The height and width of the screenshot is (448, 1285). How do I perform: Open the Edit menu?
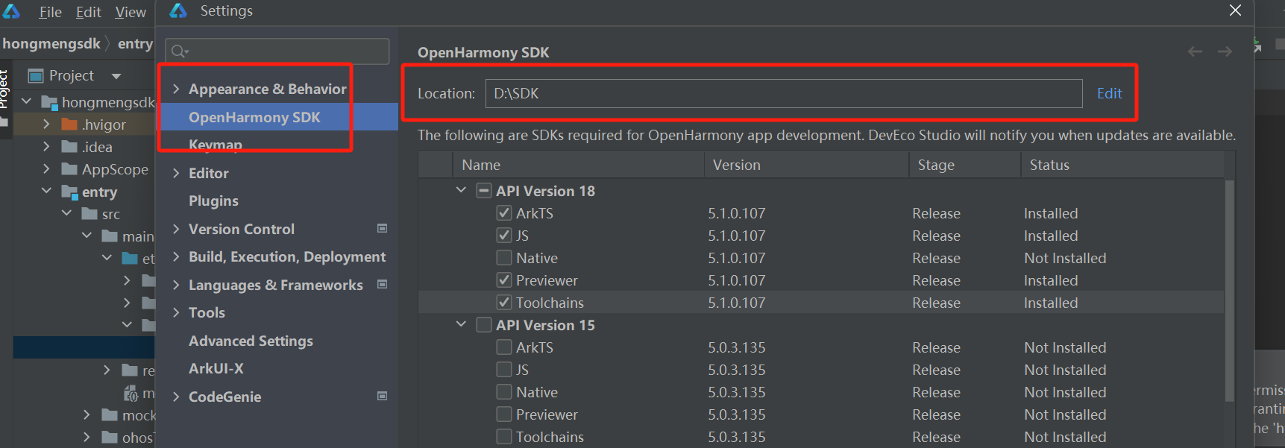[x=88, y=12]
